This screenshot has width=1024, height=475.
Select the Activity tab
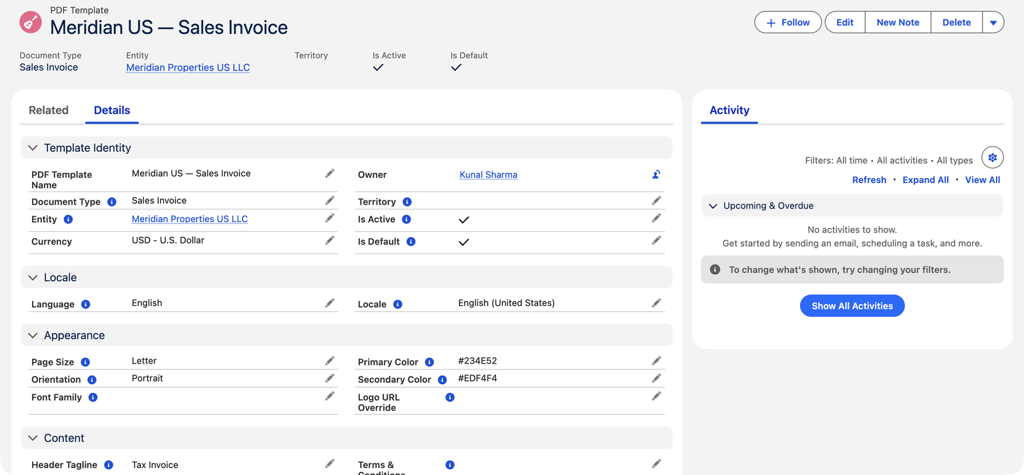point(730,110)
